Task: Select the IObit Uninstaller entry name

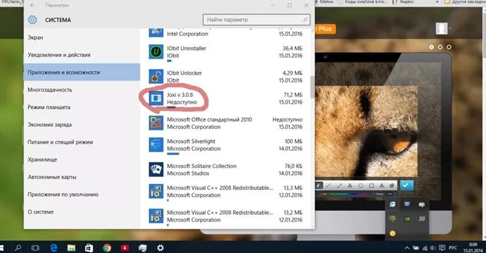Action: click(187, 49)
